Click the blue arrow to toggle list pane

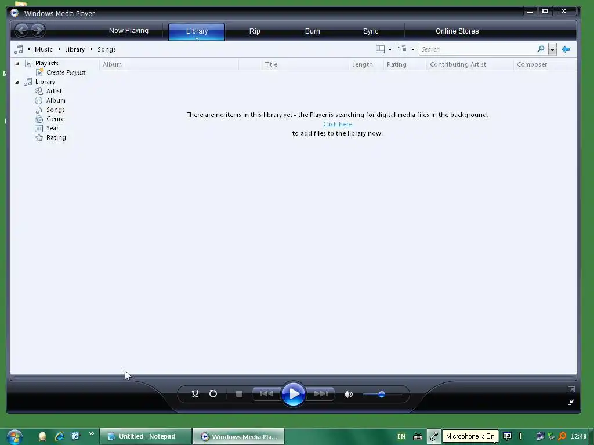pyautogui.click(x=566, y=49)
